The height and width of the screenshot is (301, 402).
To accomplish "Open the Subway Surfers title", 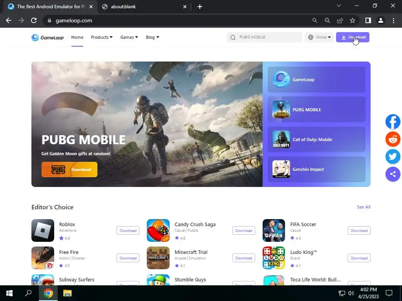I will 77,280.
